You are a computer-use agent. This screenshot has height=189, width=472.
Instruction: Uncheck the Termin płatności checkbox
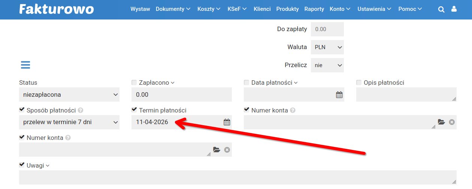[134, 110]
